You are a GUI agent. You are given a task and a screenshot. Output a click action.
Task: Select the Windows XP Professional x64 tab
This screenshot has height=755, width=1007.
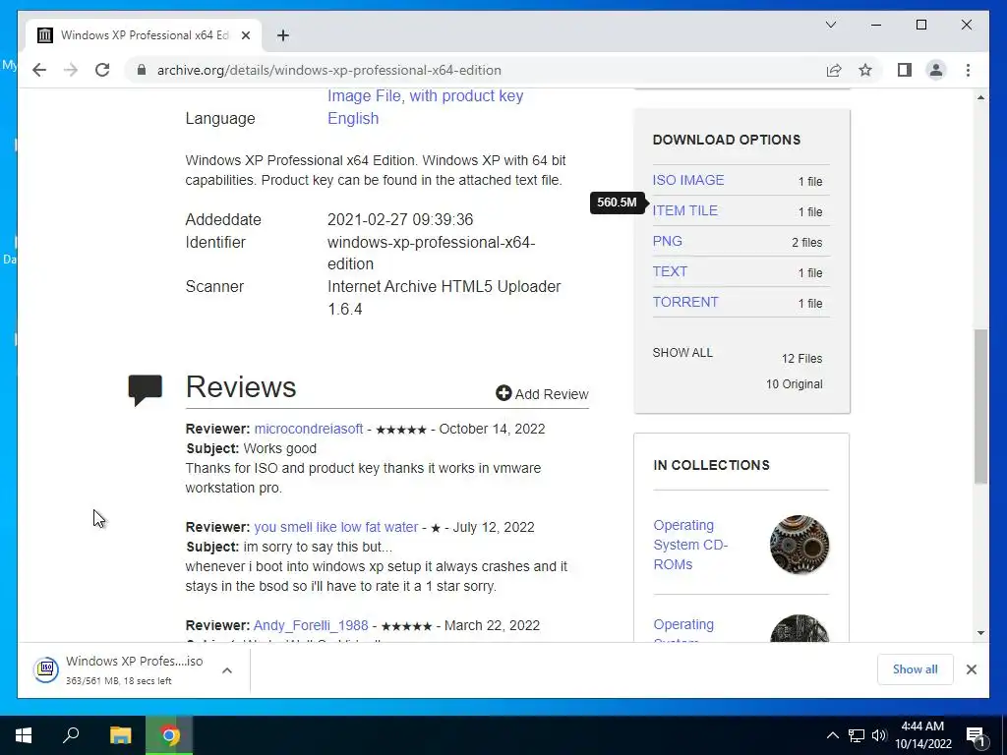coord(144,35)
